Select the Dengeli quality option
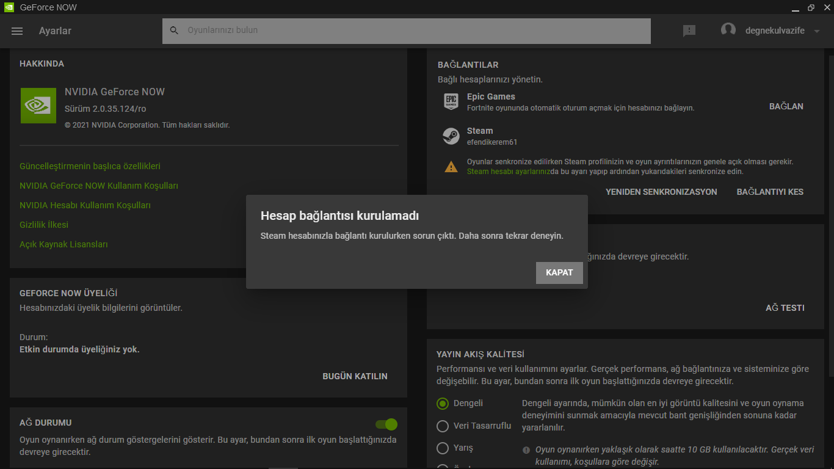 [x=443, y=403]
